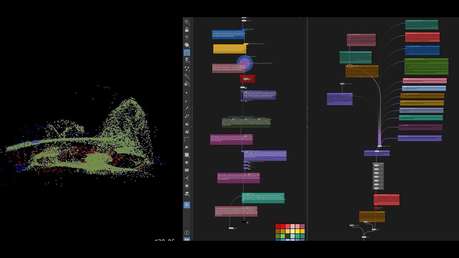
Task: Select the teal sticky note in the lower left network
Action: [x=263, y=198]
